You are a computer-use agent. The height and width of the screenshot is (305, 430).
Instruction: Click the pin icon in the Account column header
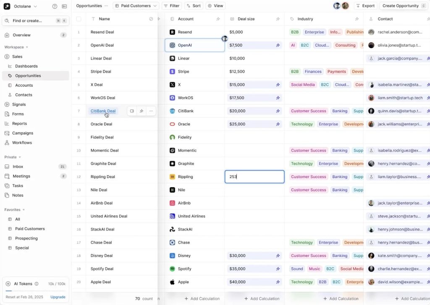(x=218, y=19)
